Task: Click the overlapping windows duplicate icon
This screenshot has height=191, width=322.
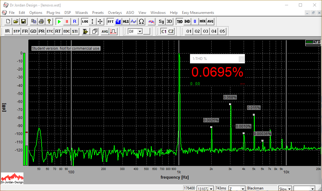Action: pyautogui.click(x=94, y=31)
